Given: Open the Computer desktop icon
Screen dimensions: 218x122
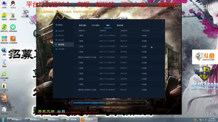Looking at the screenshot, I should tap(4, 5).
